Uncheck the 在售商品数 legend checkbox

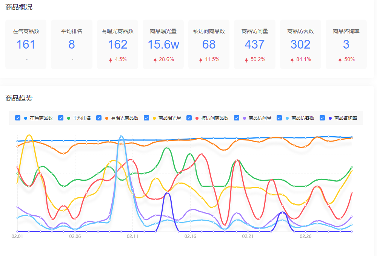click(x=18, y=118)
